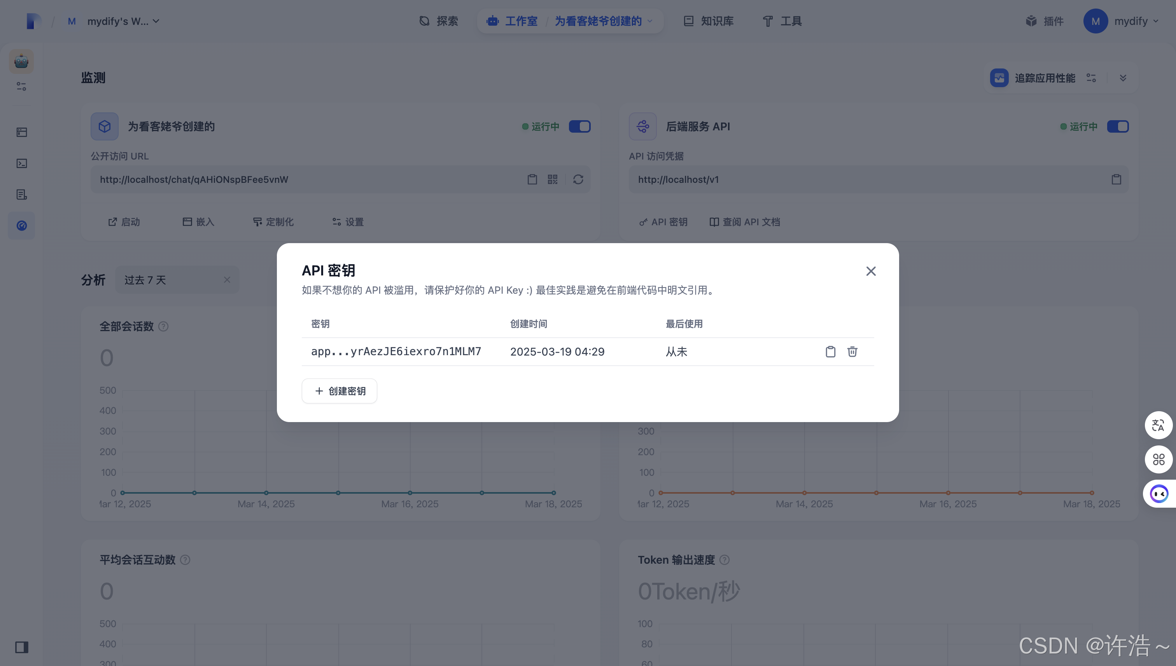Click the translate floating icon
This screenshot has height=666, width=1176.
(x=1158, y=426)
